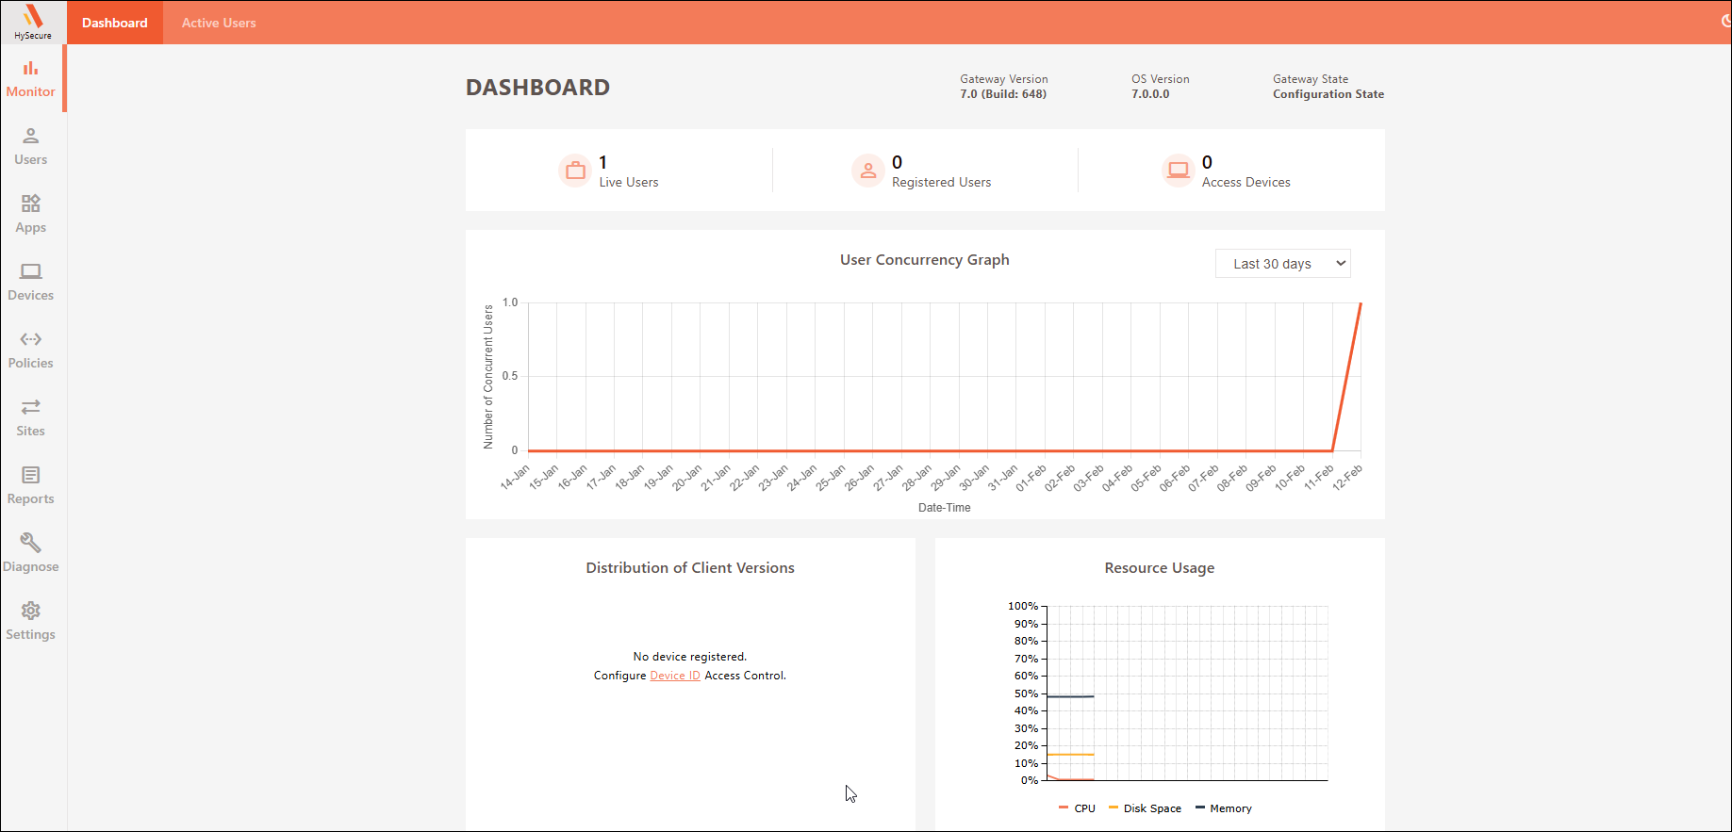Image resolution: width=1732 pixels, height=832 pixels.
Task: Toggle CPU series in Resource Usage legend
Action: point(1078,808)
